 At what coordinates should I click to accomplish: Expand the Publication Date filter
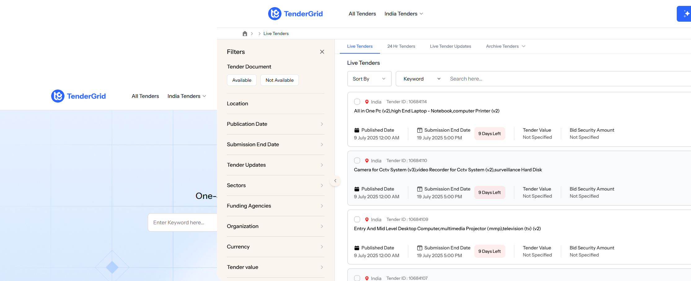[x=275, y=124]
